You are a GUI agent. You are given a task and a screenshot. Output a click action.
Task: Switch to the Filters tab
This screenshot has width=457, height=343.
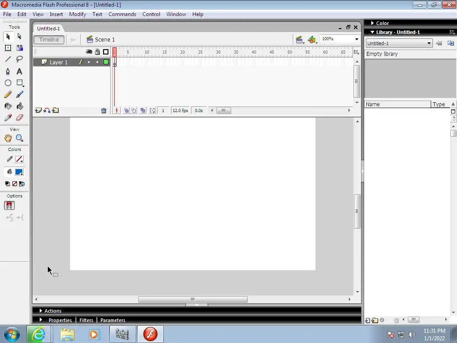(x=86, y=320)
